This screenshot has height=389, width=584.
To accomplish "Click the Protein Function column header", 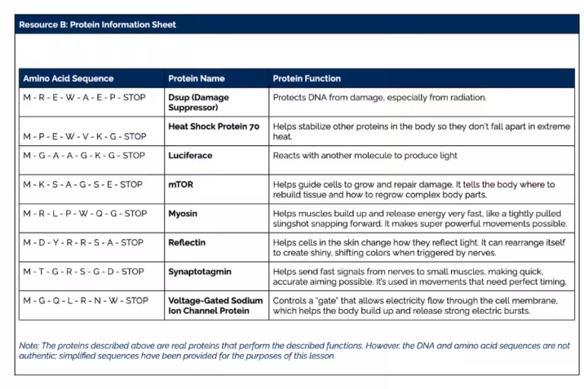I will (x=307, y=78).
